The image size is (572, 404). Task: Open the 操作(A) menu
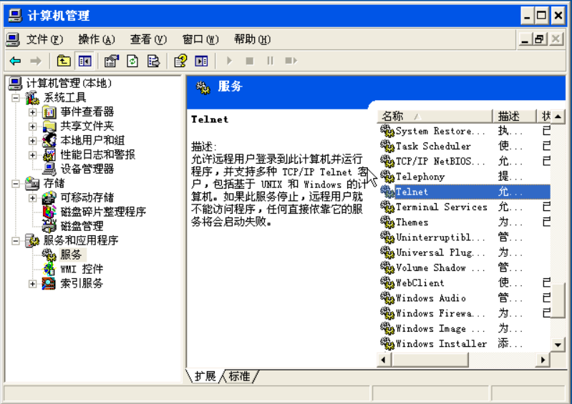coord(97,39)
